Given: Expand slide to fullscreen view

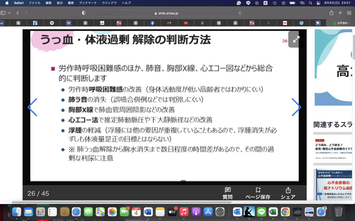Looking at the screenshot, I should [296, 39].
